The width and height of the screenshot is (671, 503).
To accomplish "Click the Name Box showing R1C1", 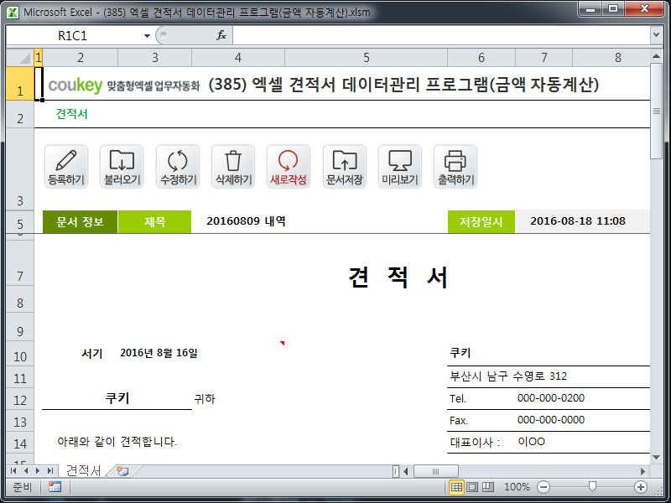I will click(x=73, y=35).
